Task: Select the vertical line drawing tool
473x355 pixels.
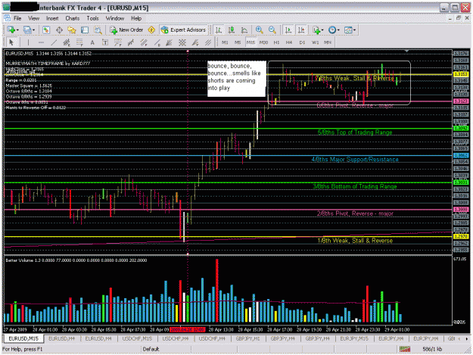Action: (x=28, y=42)
